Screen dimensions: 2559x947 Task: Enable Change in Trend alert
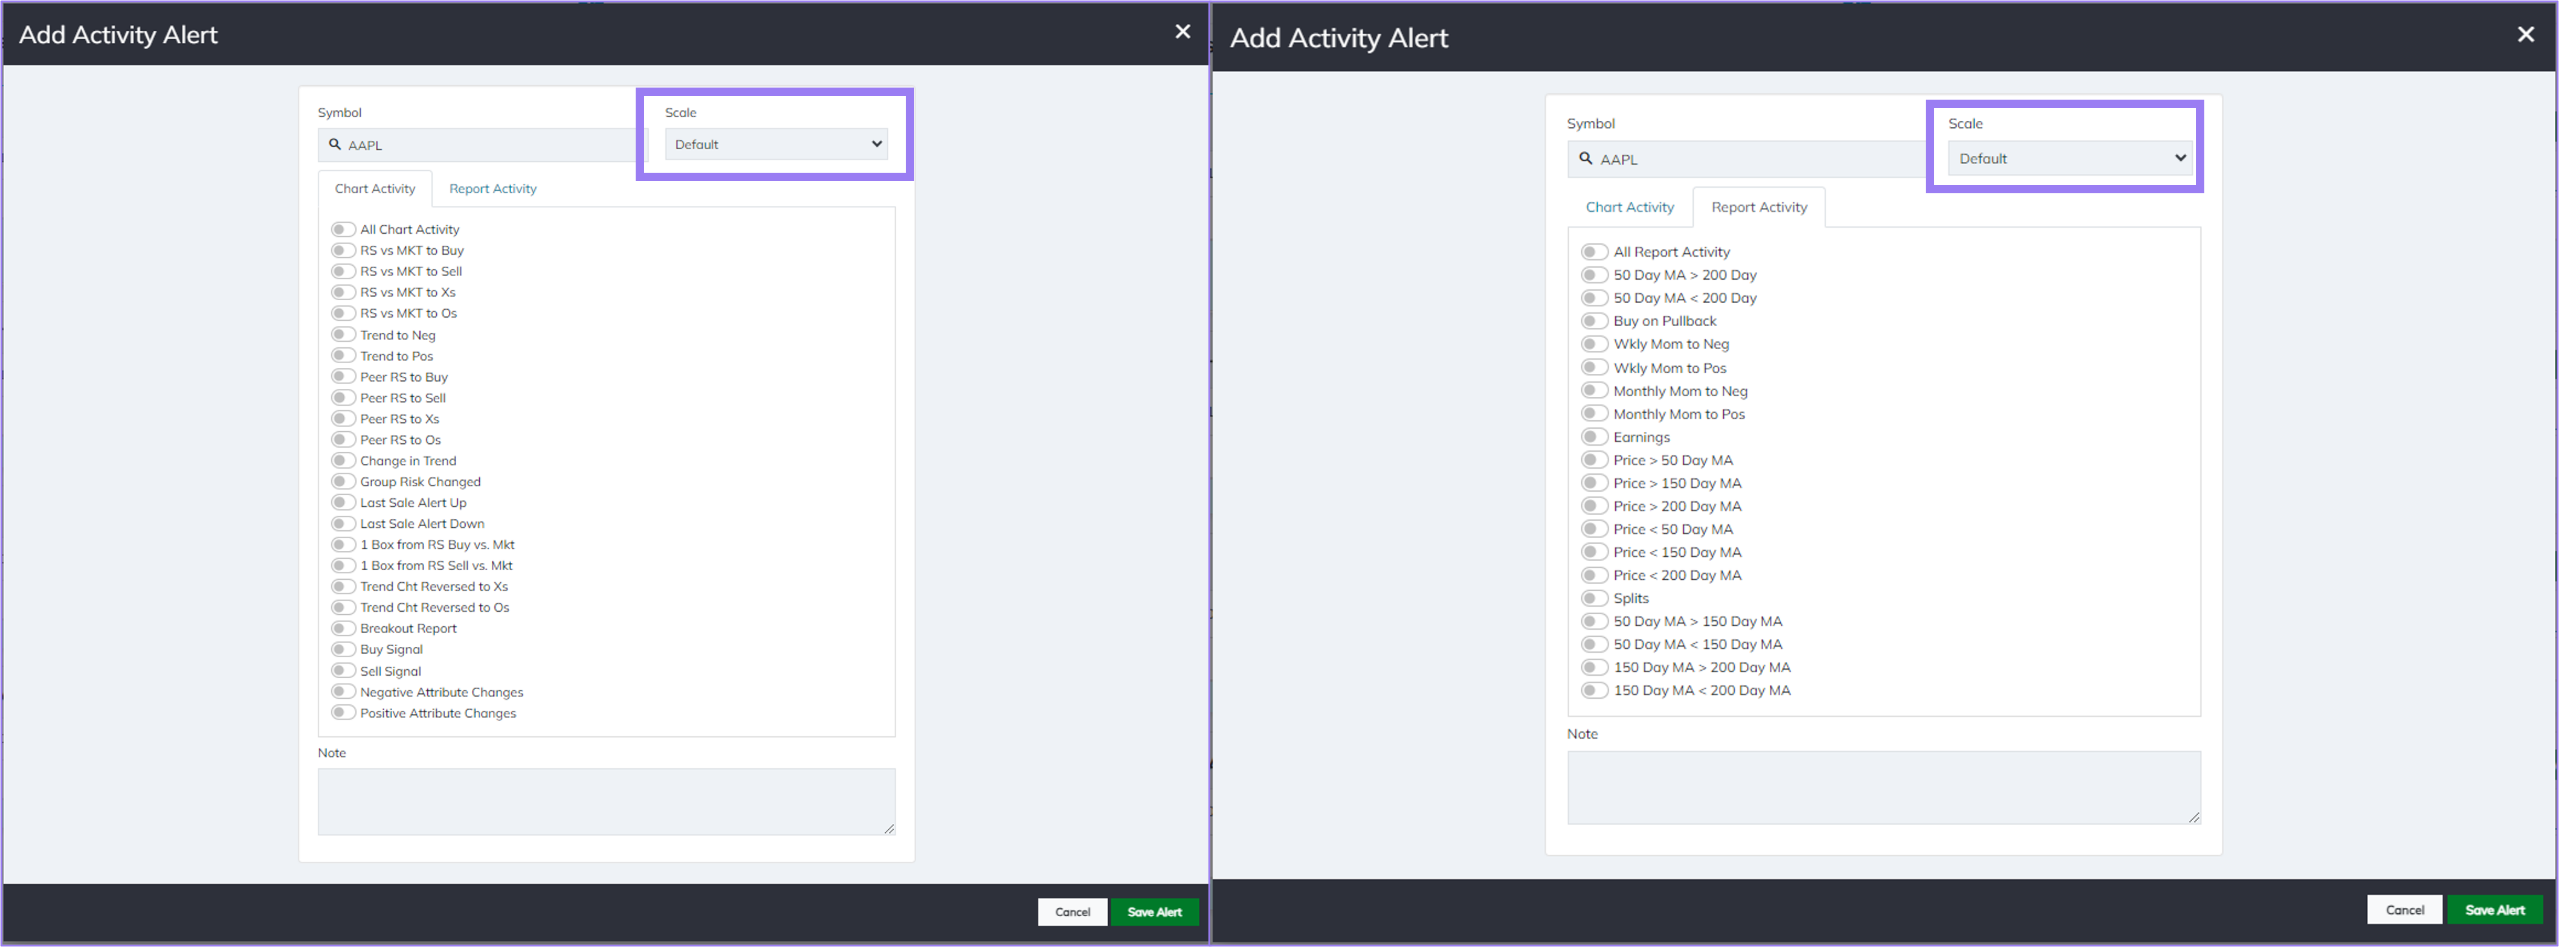click(343, 461)
